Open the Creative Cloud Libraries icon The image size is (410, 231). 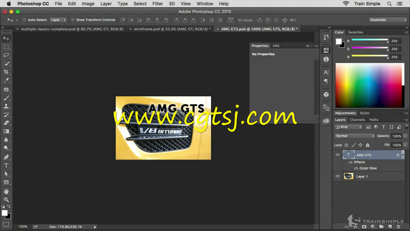(x=326, y=121)
